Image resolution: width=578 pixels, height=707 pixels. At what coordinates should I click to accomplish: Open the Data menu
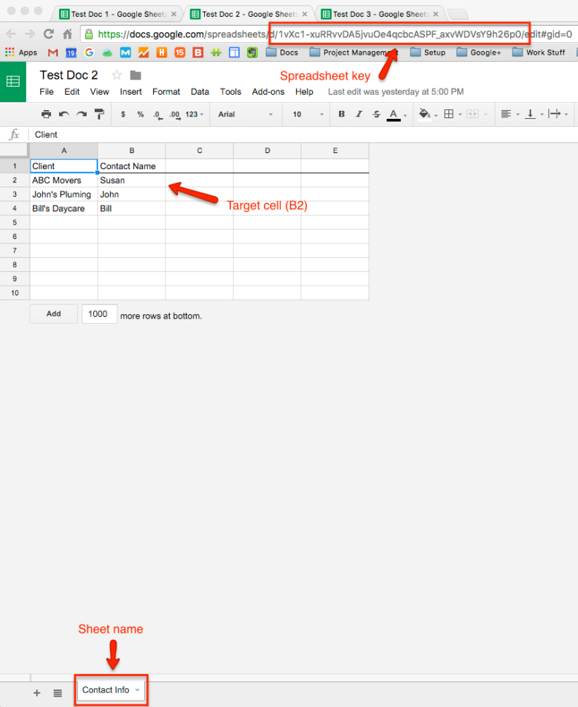coord(200,92)
